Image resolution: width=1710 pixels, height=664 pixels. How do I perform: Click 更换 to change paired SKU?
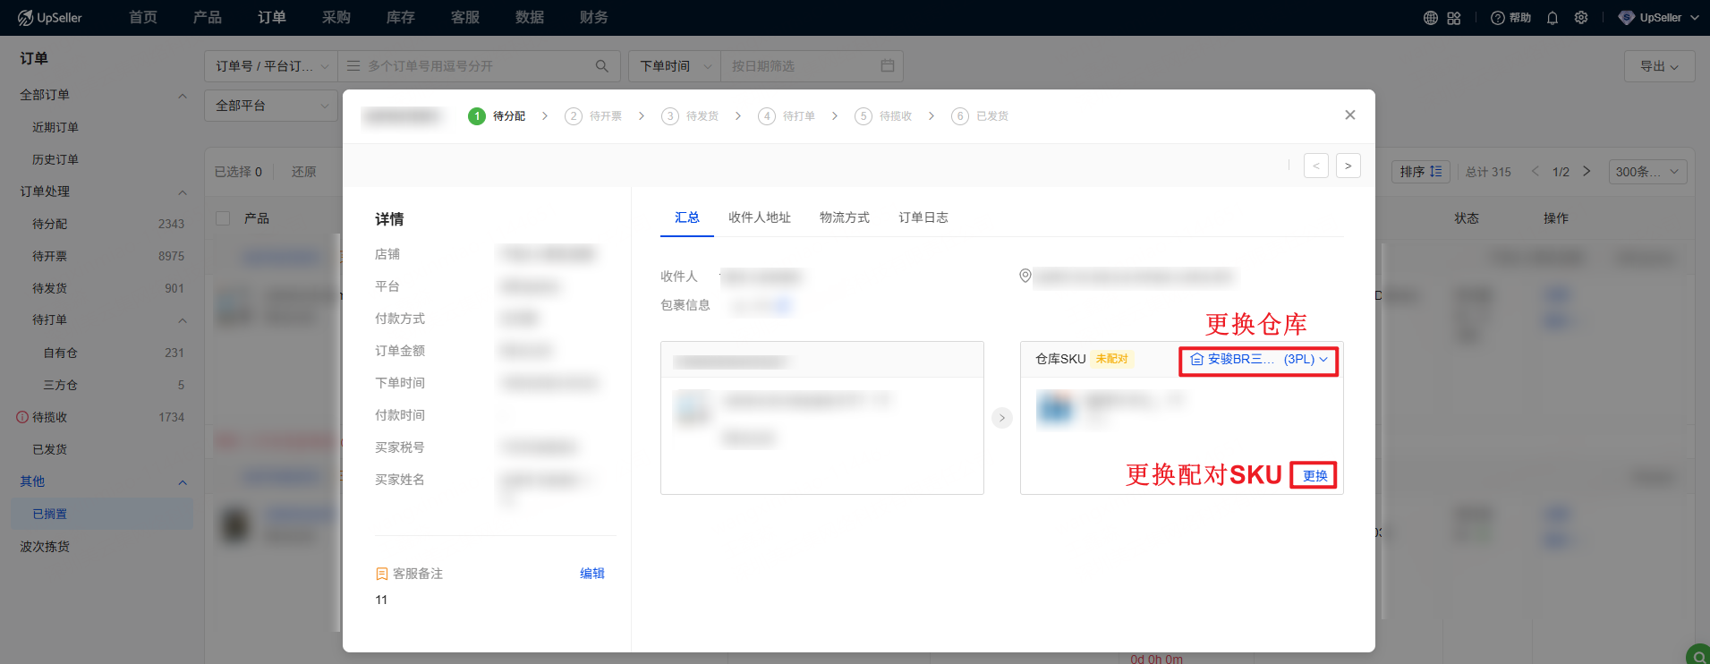1314,476
